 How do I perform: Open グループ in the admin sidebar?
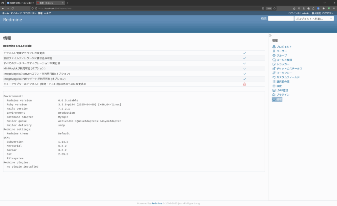coord(279,56)
